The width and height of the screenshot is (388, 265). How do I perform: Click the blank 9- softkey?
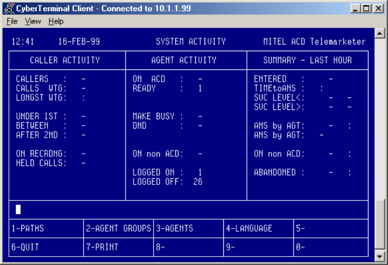tap(258, 247)
